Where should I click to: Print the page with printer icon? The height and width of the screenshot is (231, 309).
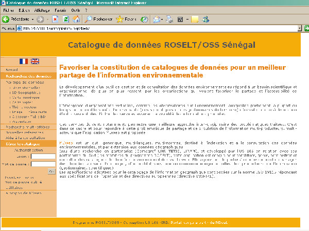[x=169, y=20]
